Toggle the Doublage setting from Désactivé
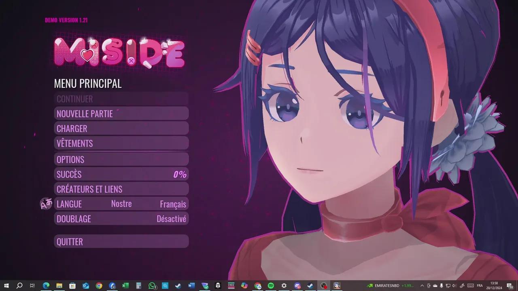This screenshot has width=518, height=291. 171,219
